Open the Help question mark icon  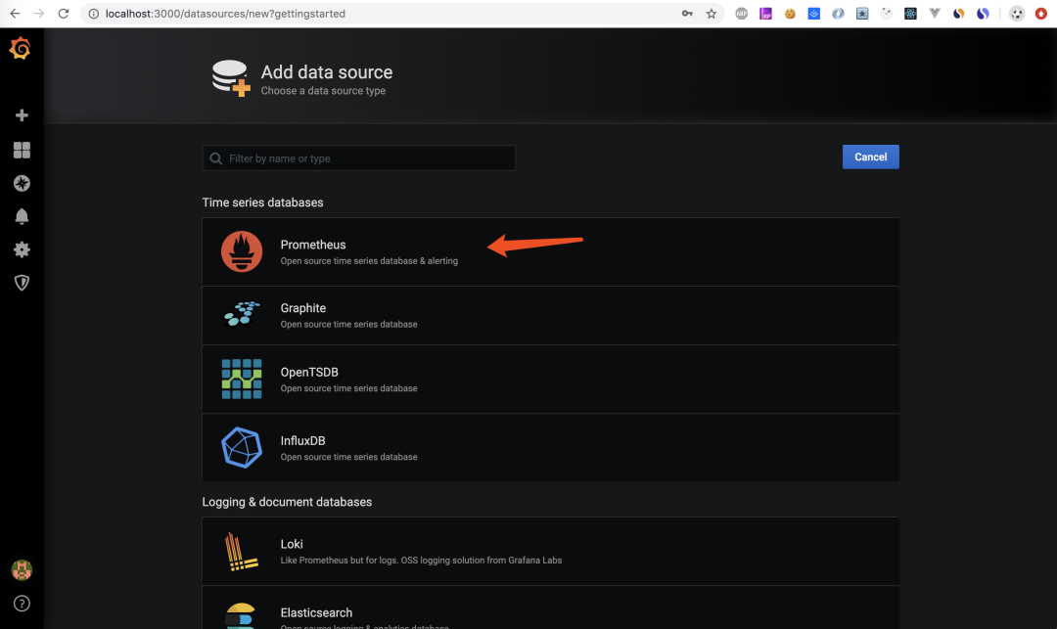click(22, 604)
